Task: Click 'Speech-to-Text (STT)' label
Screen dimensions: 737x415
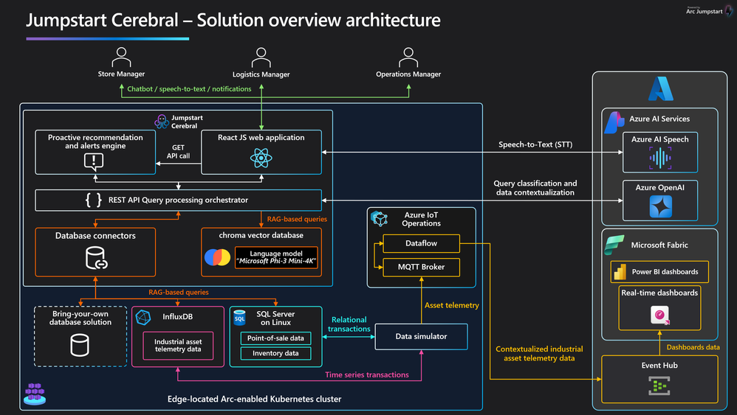Action: point(535,144)
